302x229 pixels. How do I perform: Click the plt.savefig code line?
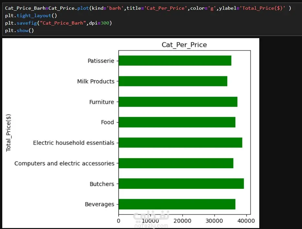[x=58, y=23]
